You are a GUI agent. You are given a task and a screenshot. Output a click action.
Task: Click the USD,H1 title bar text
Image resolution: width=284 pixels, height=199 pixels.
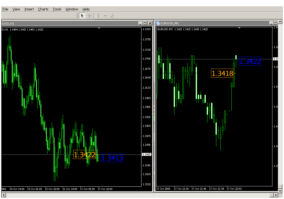click(8, 24)
